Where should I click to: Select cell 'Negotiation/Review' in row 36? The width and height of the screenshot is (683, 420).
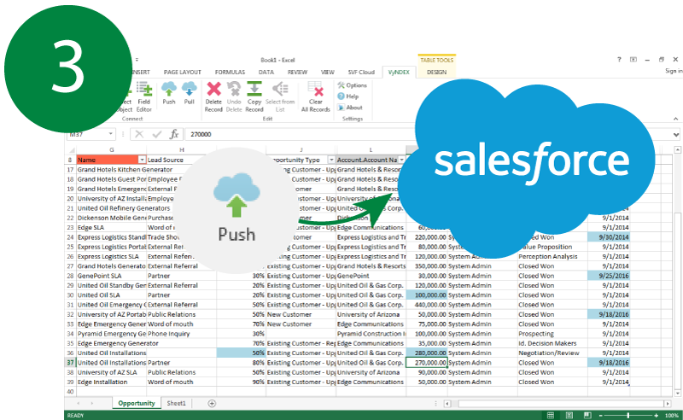tap(552, 353)
